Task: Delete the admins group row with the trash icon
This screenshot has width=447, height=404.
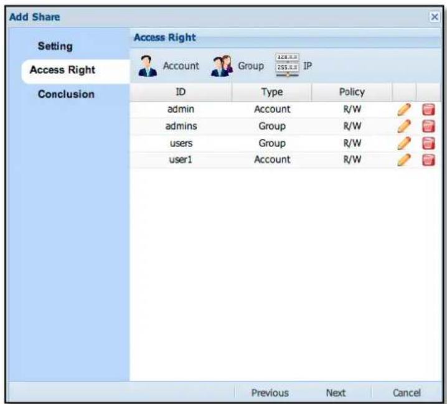Action: [428, 126]
